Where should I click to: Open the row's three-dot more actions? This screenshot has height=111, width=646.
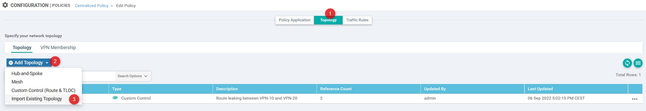click(635, 99)
